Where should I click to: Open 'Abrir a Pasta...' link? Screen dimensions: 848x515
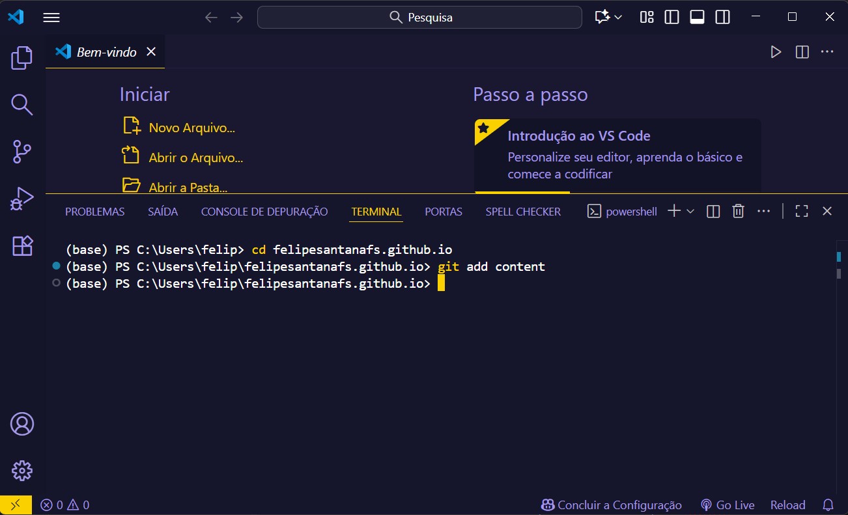point(188,187)
